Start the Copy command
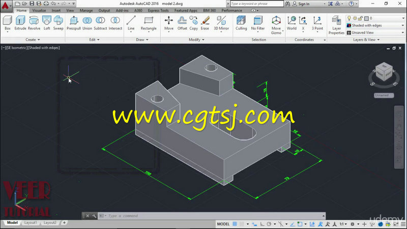The width and height of the screenshot is (407, 229). tap(193, 23)
